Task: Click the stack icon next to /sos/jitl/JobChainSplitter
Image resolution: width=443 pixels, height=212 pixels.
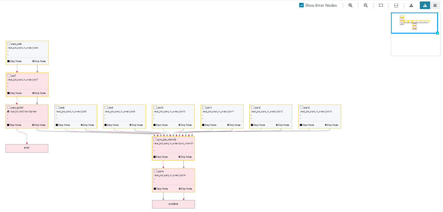Action: (x=9, y=112)
